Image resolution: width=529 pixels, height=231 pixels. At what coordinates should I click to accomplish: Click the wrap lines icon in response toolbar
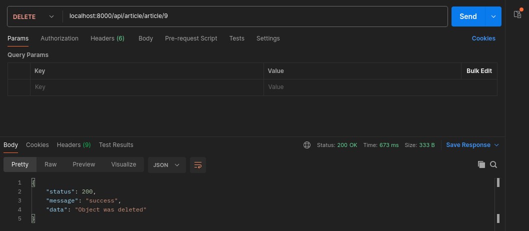point(198,164)
